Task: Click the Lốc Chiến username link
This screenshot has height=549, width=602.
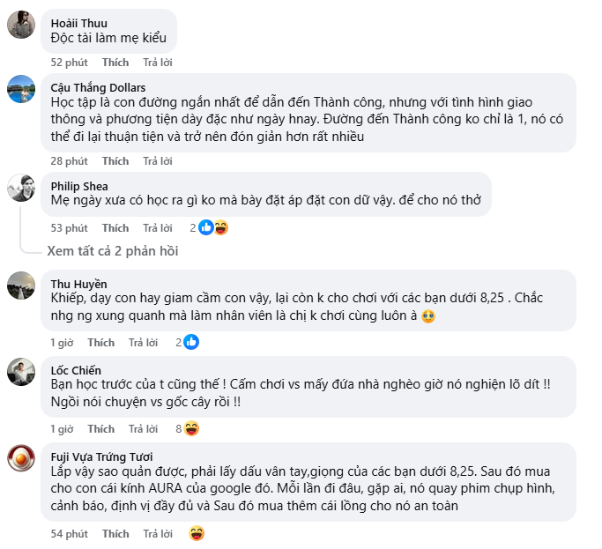Action: 76,370
